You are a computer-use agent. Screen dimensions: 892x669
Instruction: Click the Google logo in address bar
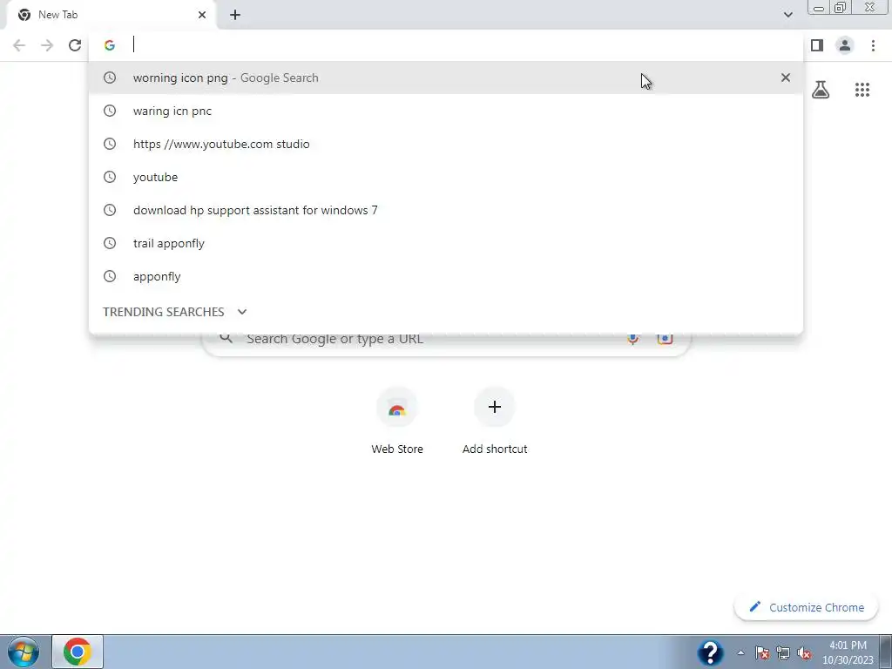110,45
